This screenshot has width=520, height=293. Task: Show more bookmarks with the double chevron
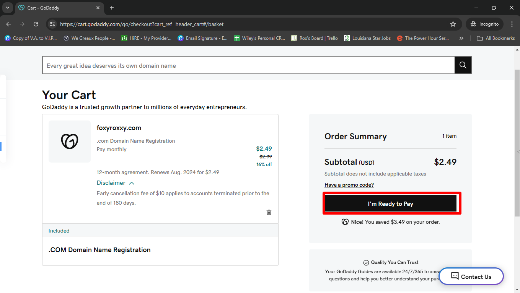461,38
